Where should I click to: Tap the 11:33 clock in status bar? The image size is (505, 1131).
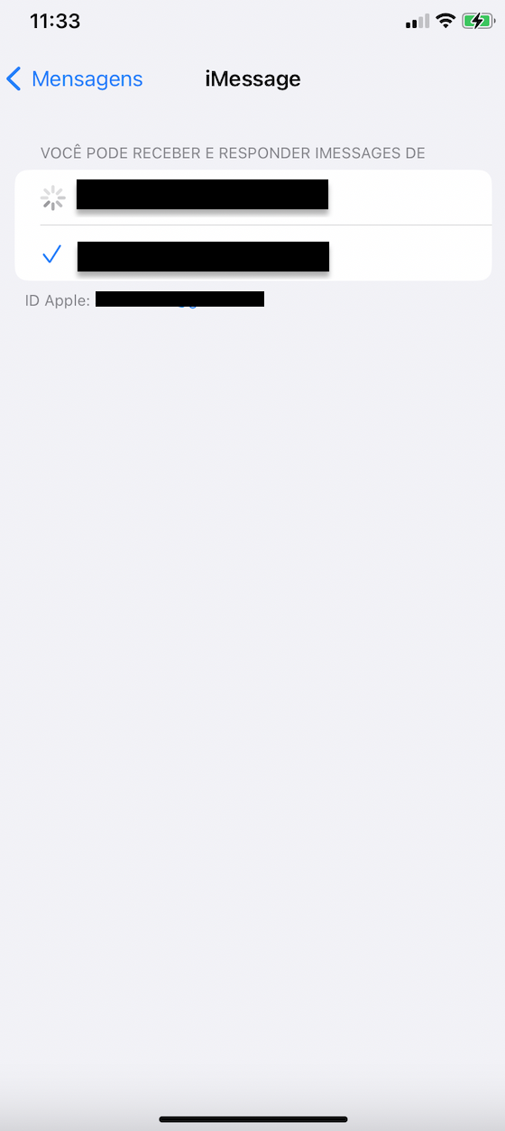(55, 21)
